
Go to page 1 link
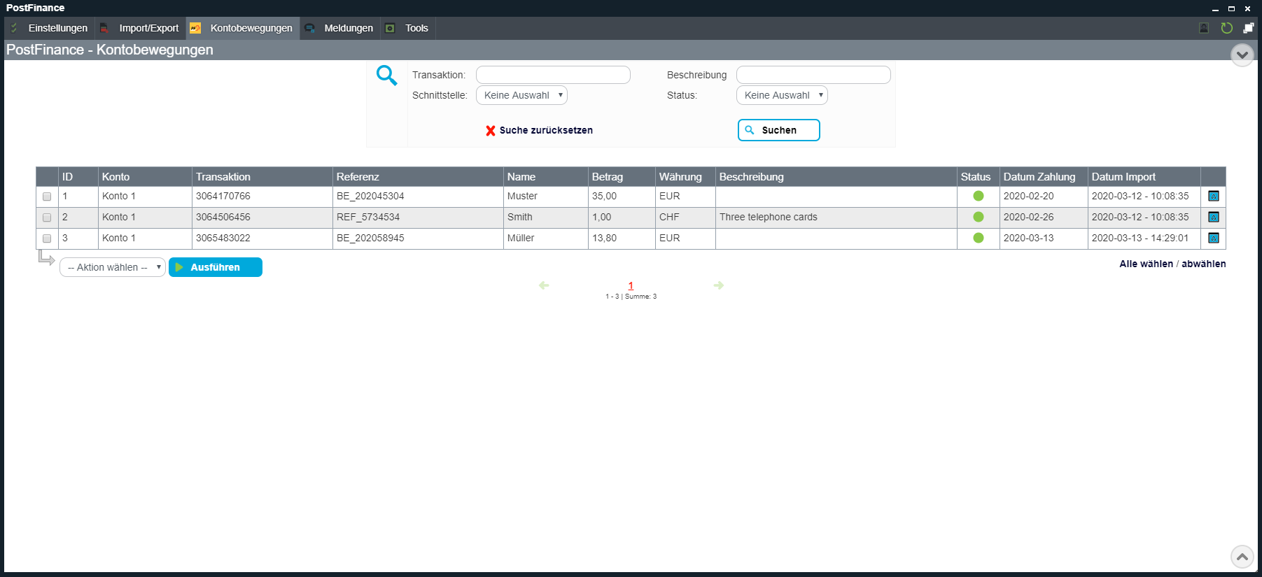coord(631,286)
